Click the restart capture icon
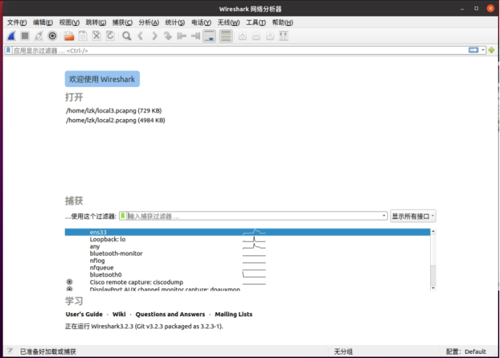This screenshot has height=358, width=500. pyautogui.click(x=38, y=36)
